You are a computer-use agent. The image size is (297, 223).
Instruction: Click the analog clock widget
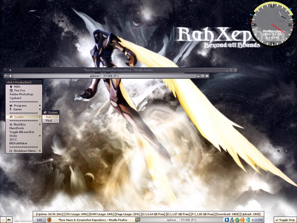(272, 25)
